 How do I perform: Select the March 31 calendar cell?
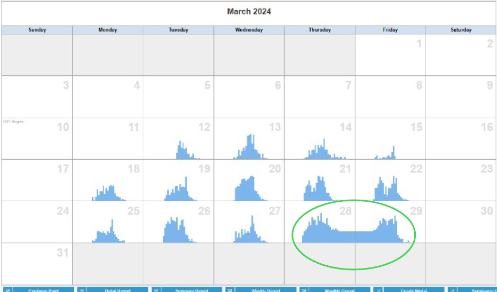coord(37,264)
